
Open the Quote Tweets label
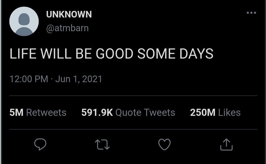point(145,112)
